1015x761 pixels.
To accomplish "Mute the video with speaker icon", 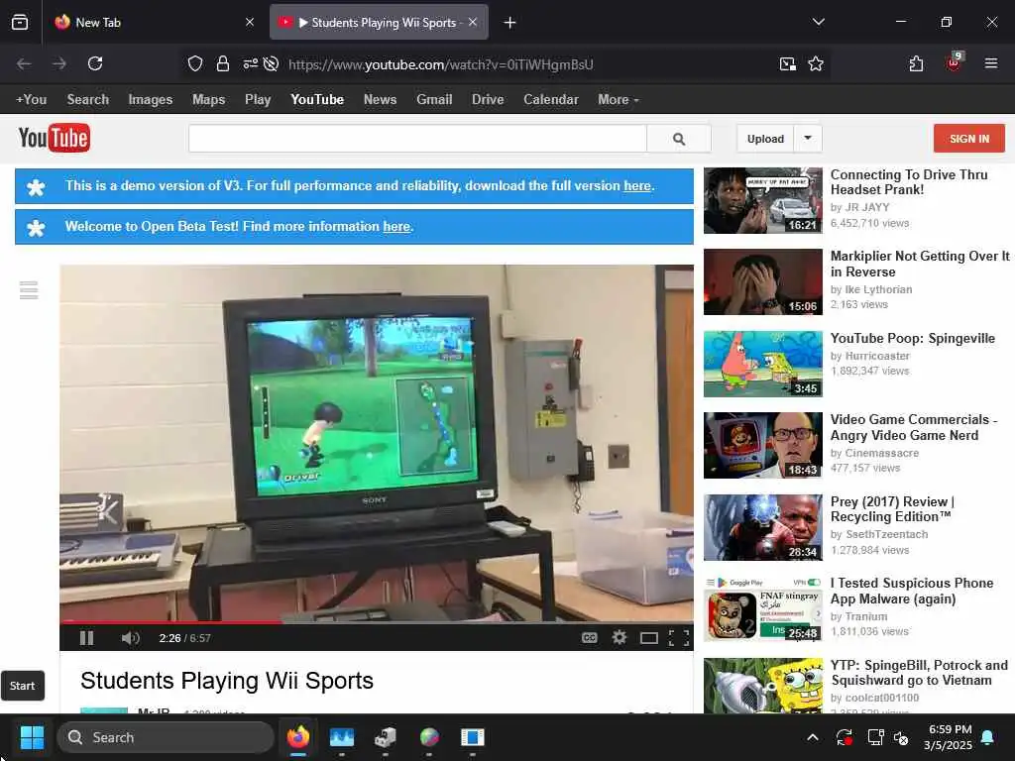I will (130, 638).
